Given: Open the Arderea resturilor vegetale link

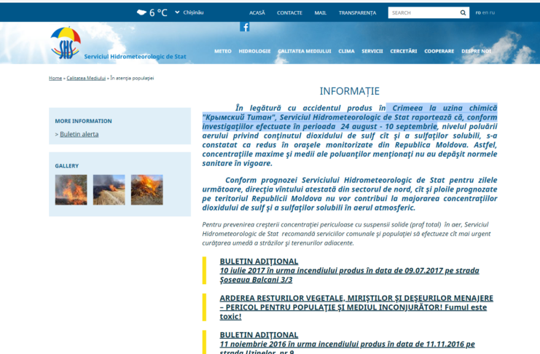Looking at the screenshot, I should pyautogui.click(x=356, y=307).
